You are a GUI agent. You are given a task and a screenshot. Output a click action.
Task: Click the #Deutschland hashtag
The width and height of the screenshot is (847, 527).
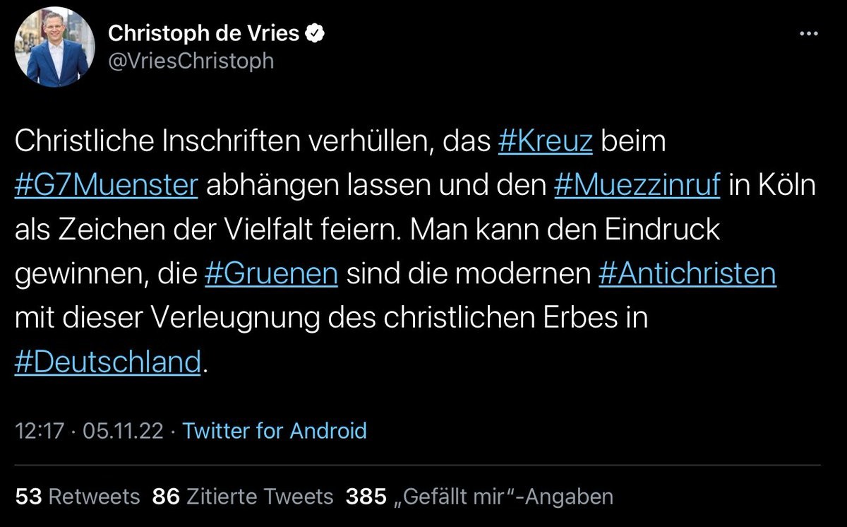click(x=108, y=362)
